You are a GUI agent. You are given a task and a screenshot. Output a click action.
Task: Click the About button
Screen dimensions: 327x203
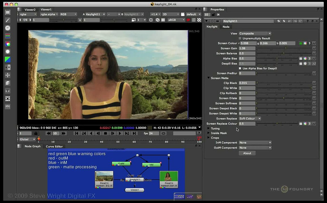pos(247,153)
